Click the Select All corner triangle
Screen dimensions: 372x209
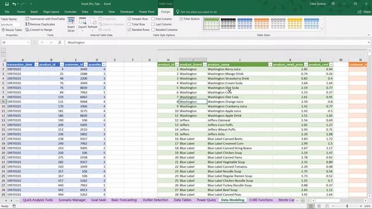coord(3,60)
